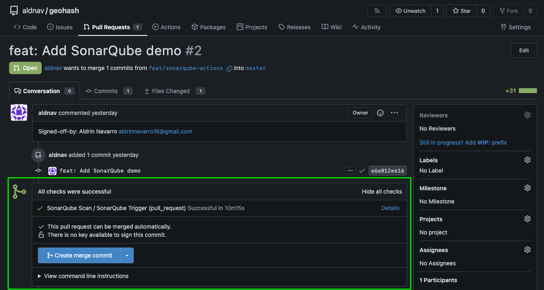Click the push event timeline icon
The width and height of the screenshot is (544, 290).
tap(38, 155)
